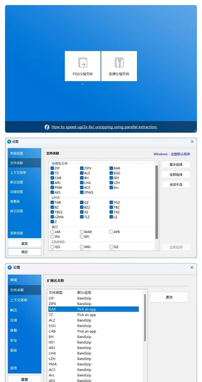Click the Open Archive file icon

[x=82, y=62]
